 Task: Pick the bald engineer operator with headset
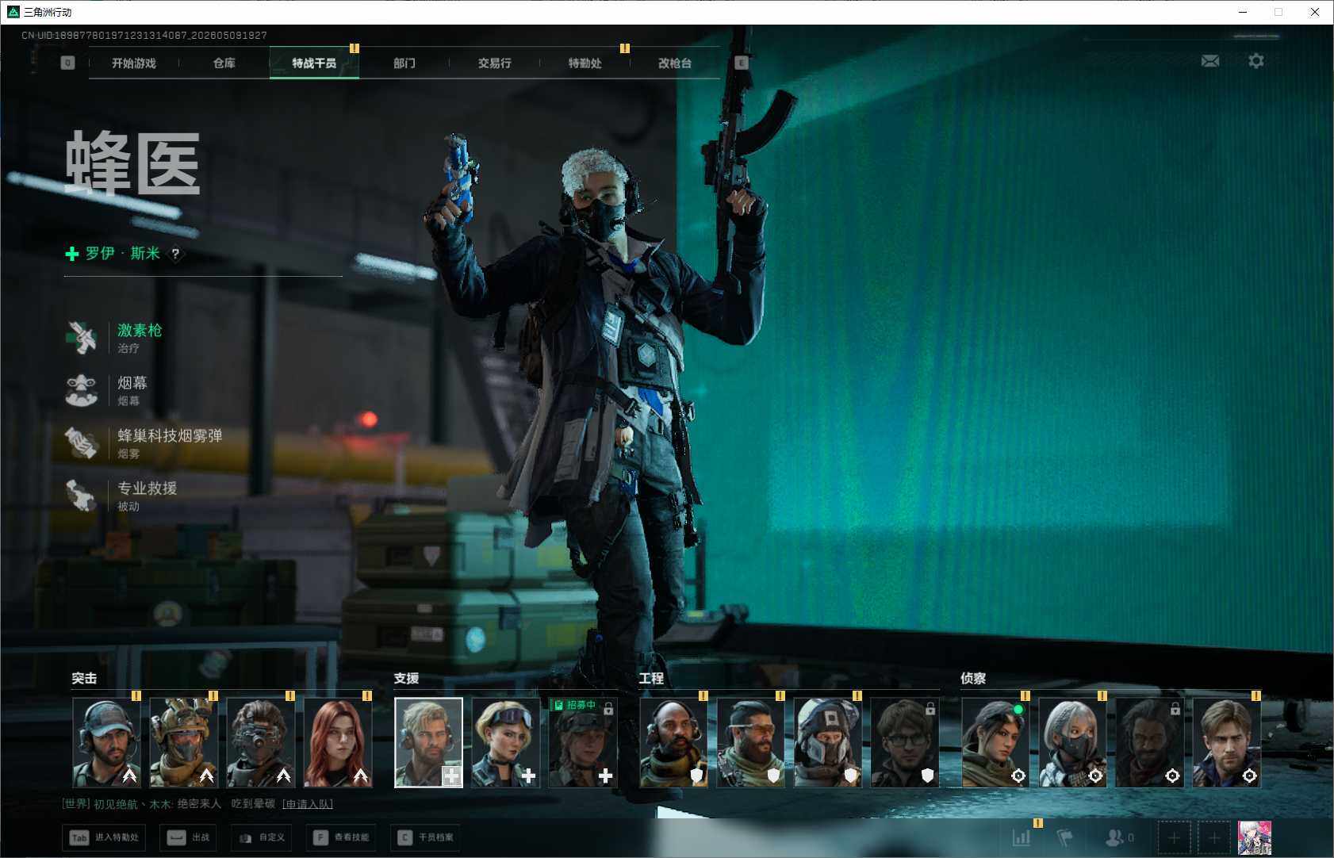[673, 742]
